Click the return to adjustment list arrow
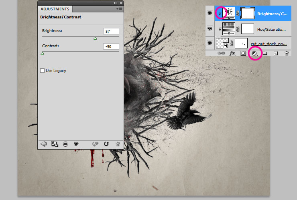 tap(44, 144)
